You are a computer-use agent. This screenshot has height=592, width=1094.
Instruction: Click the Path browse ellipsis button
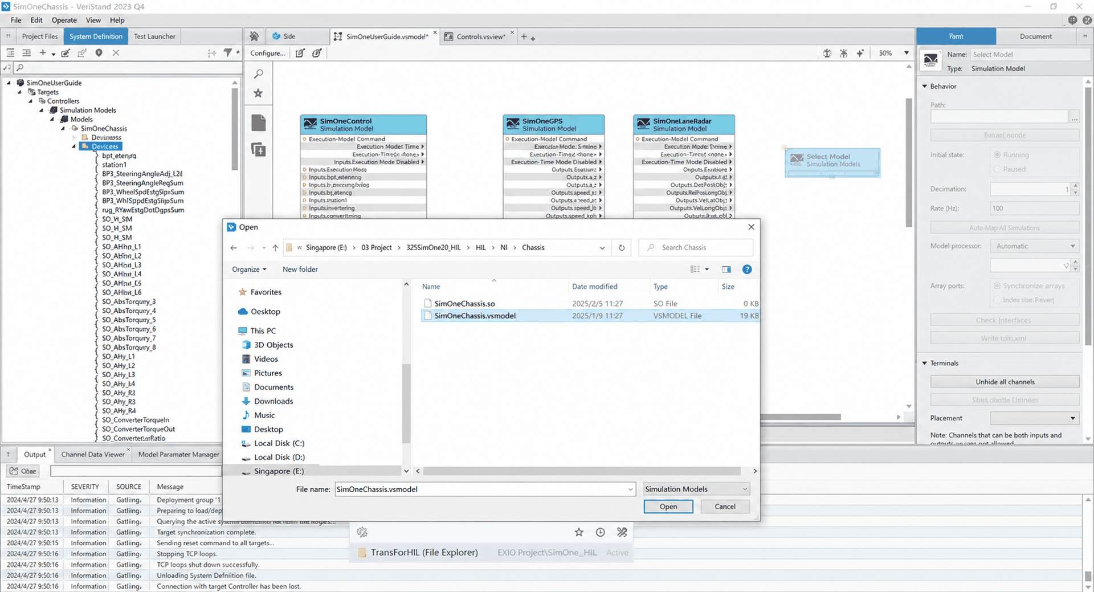coord(1074,117)
